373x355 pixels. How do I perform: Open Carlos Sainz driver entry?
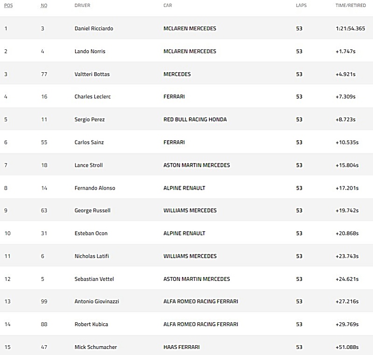[x=89, y=142]
